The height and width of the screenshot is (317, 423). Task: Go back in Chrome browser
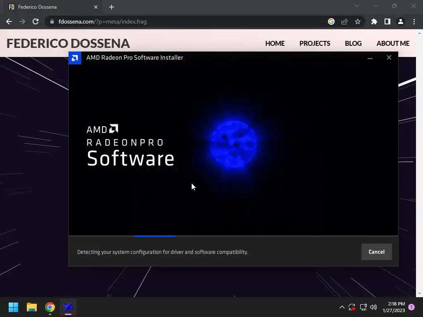click(x=9, y=21)
